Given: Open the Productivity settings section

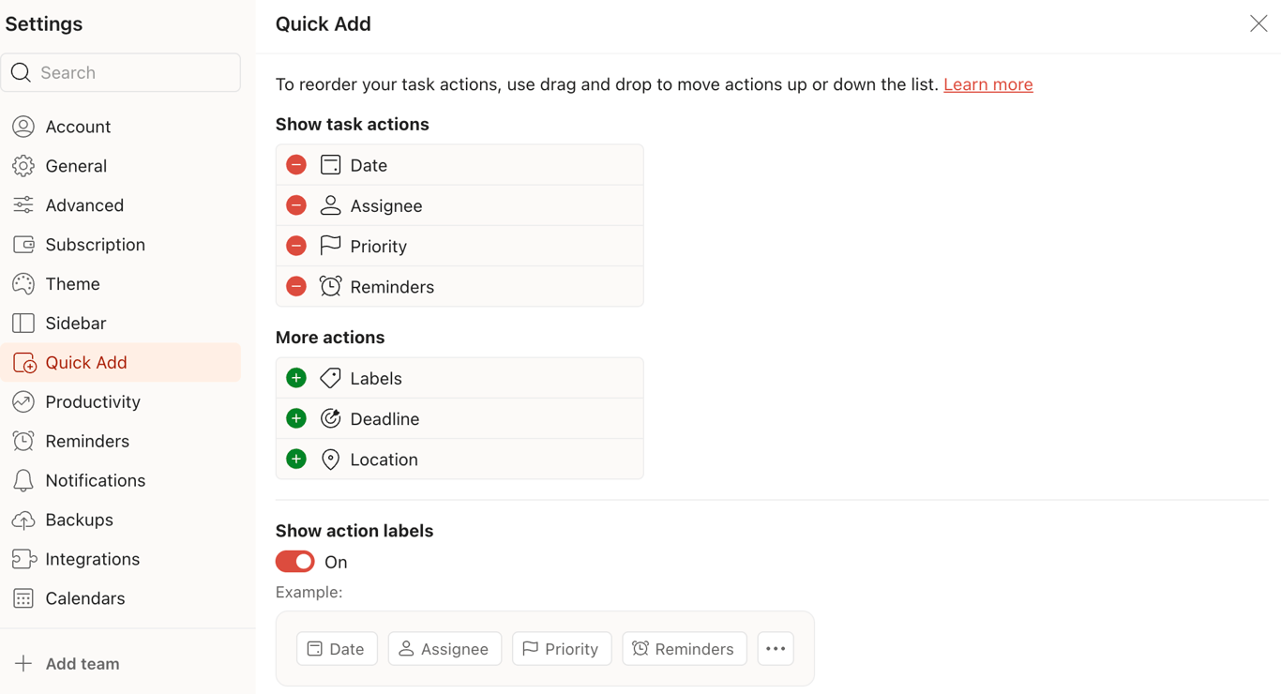Looking at the screenshot, I should (x=93, y=401).
